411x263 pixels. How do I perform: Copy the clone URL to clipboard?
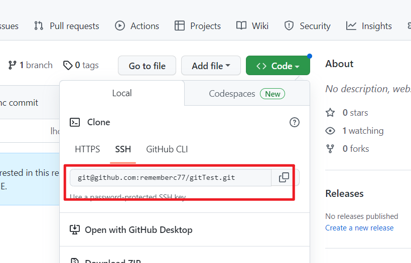[284, 178]
